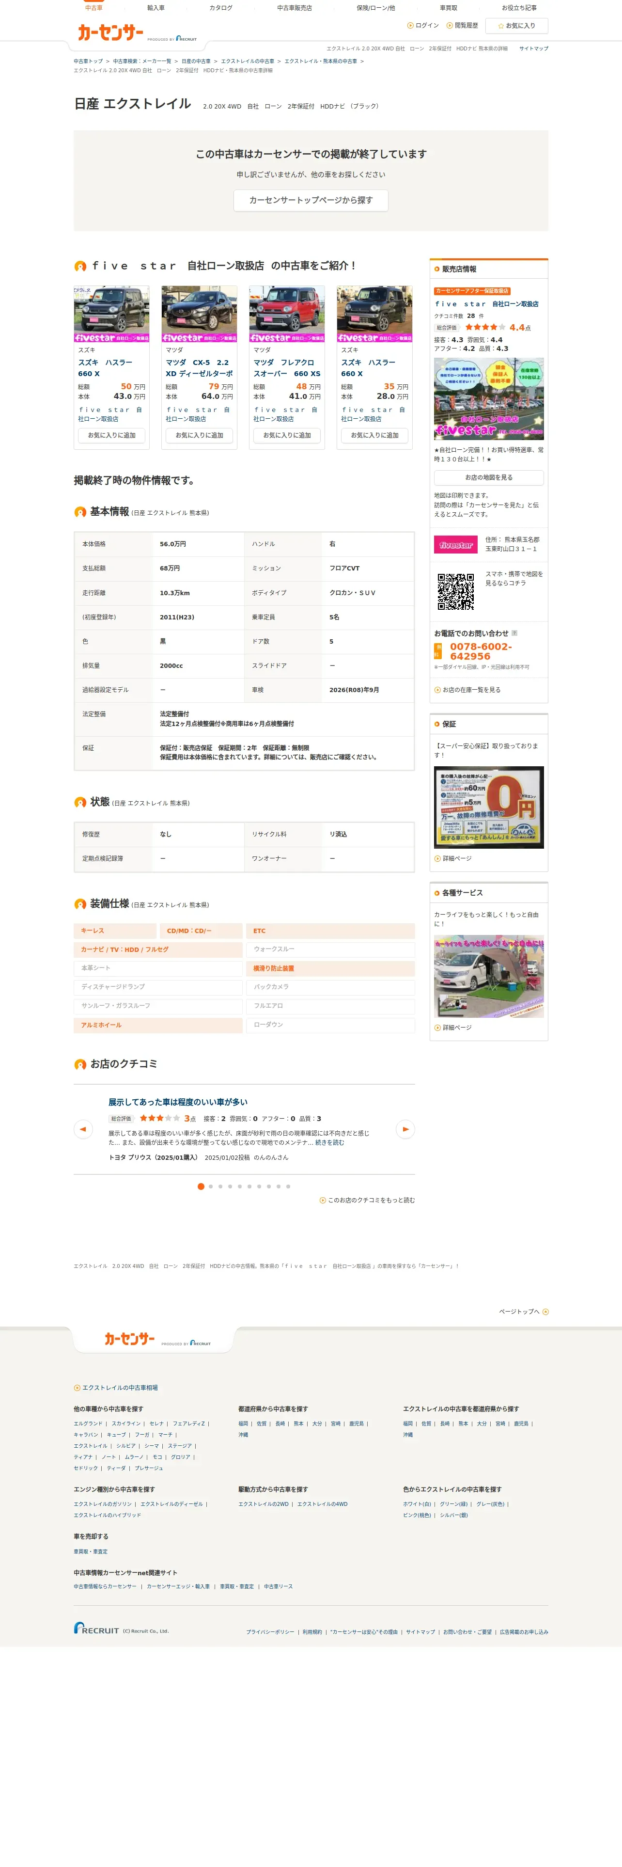Image resolution: width=622 pixels, height=1867 pixels.
Task: Add the CX-5 79万円 to favorites
Action: pyautogui.click(x=199, y=436)
